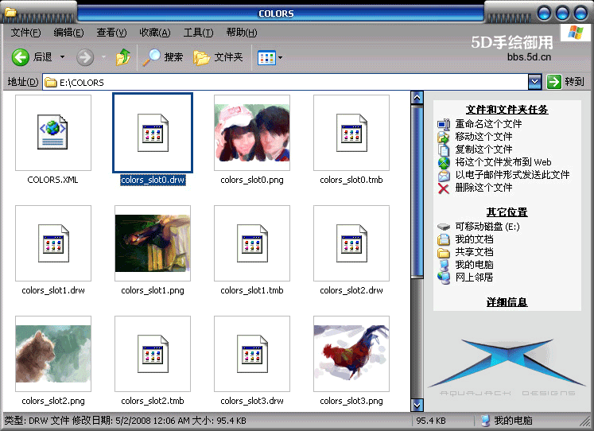Click the rename file icon in tasks
This screenshot has width=594, height=431.
coord(444,124)
